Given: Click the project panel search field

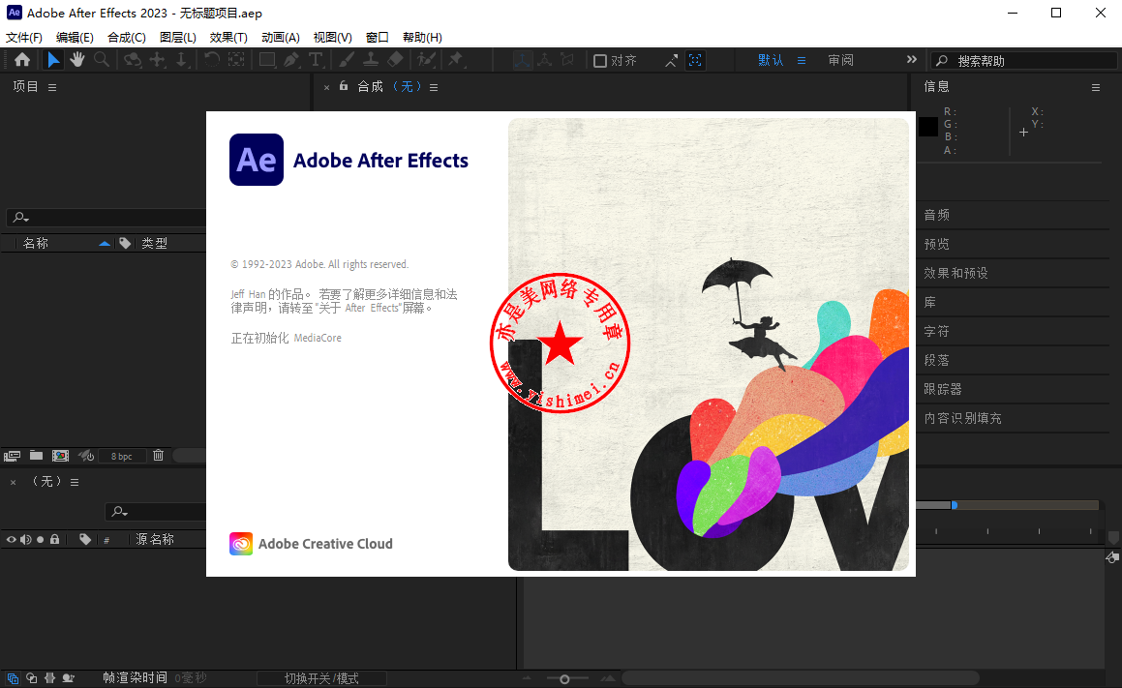Looking at the screenshot, I should coord(107,218).
